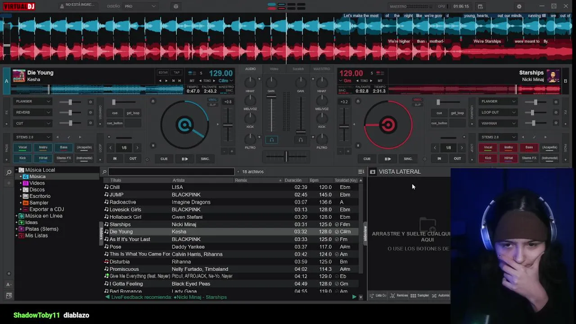Click the Vista Lateral panel icon
Viewport: 576px width, 324px height.
coord(373,172)
